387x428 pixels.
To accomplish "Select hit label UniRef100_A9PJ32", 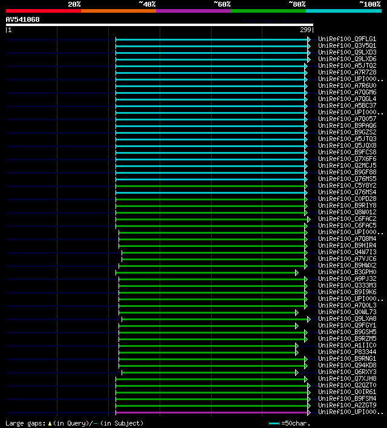I will point(347,278).
